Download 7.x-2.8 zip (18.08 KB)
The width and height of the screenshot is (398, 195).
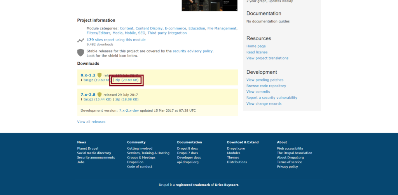pos(127,100)
